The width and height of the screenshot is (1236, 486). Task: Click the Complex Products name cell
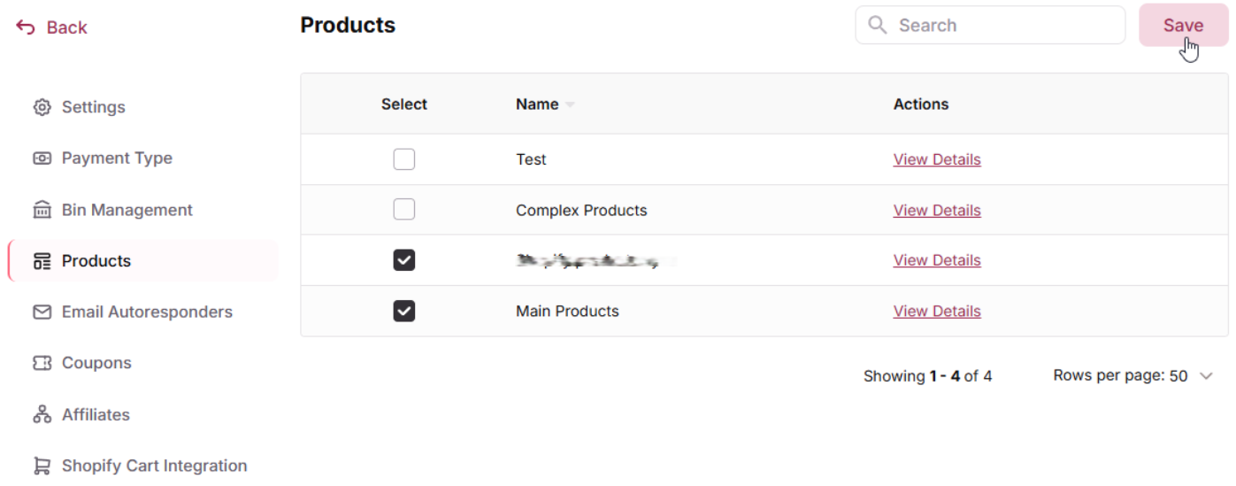pyautogui.click(x=581, y=211)
